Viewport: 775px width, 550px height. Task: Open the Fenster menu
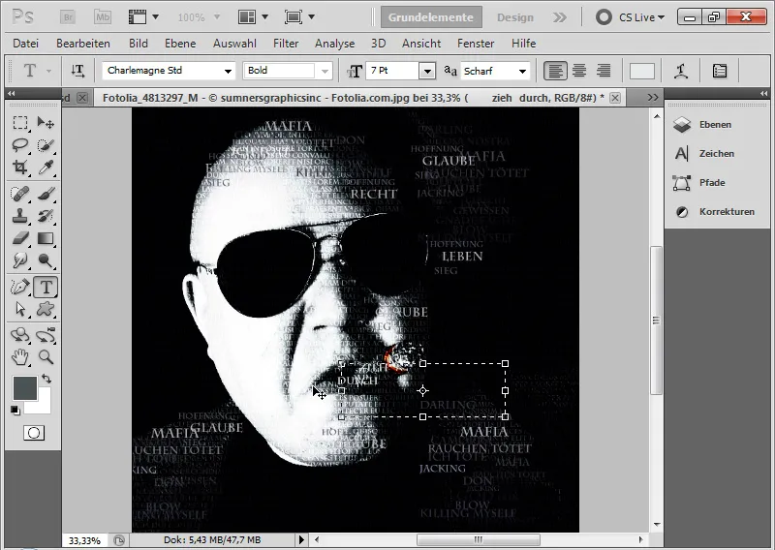(476, 44)
